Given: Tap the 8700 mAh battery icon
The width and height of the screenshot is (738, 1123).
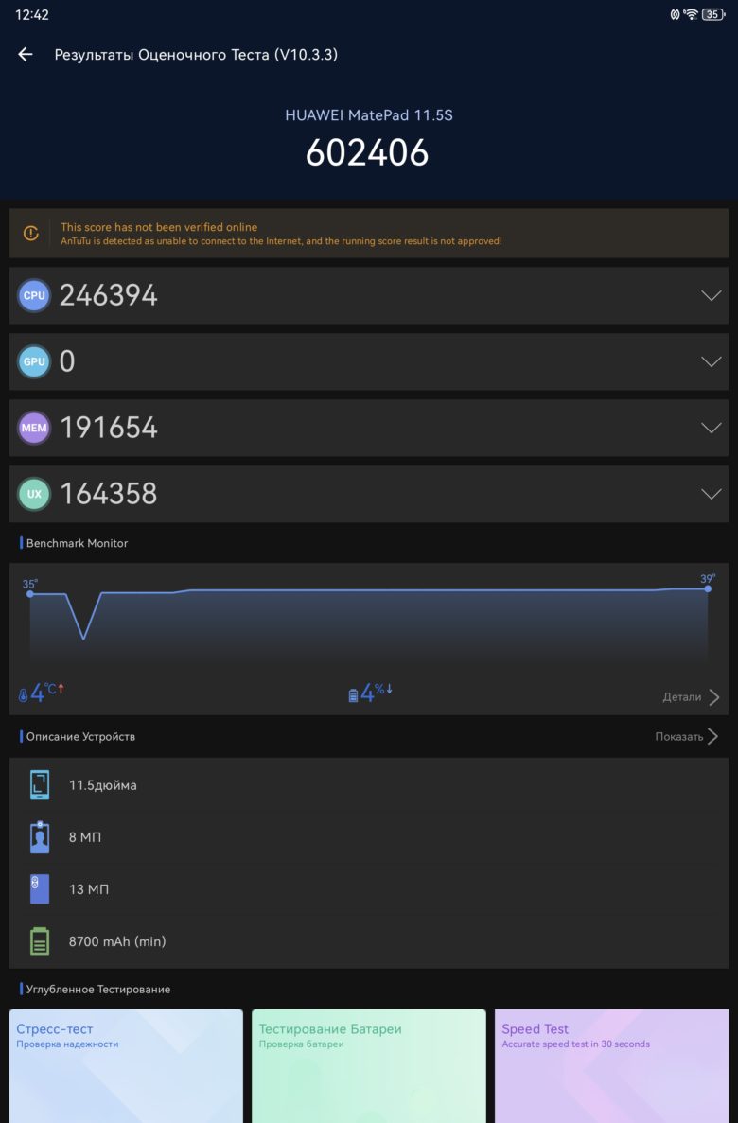Looking at the screenshot, I should (40, 941).
